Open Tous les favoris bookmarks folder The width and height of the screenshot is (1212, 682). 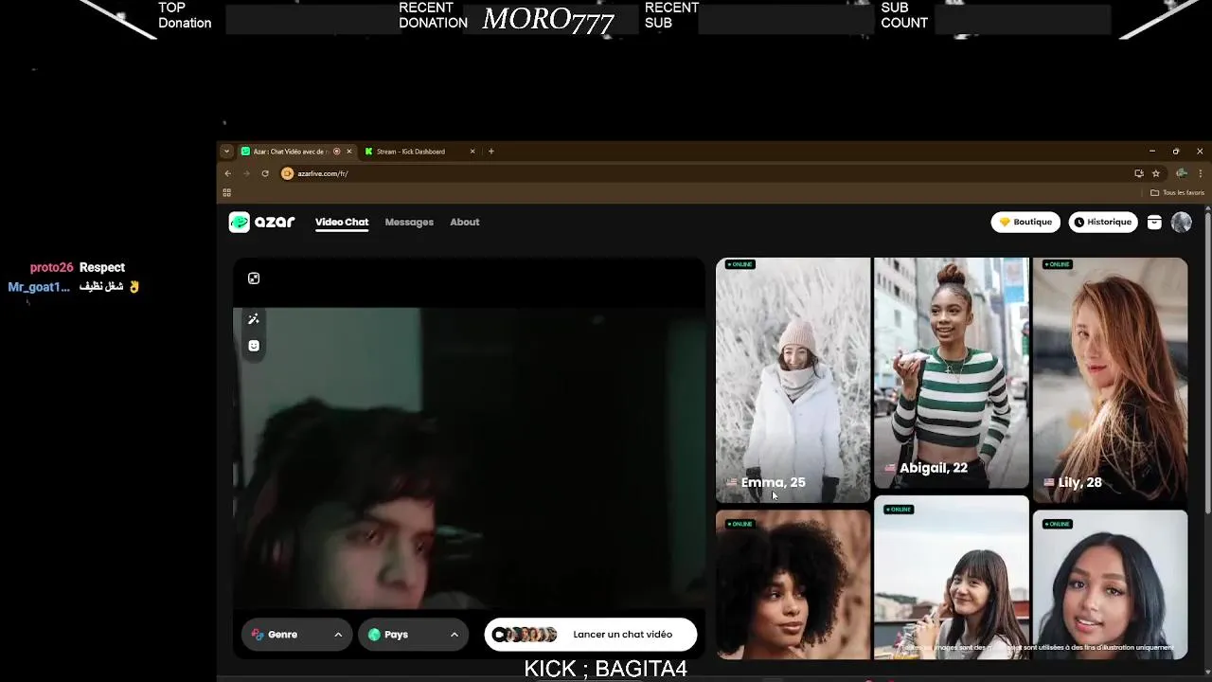(x=1177, y=192)
